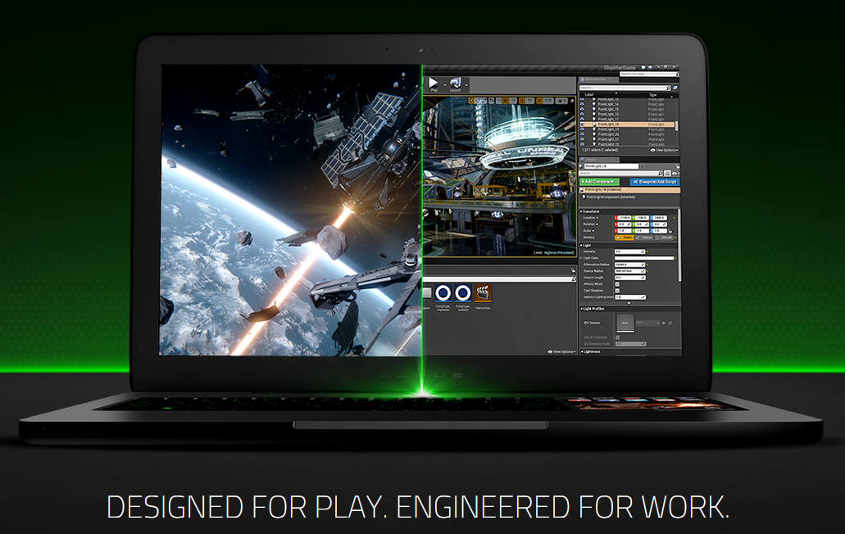Image resolution: width=845 pixels, height=534 pixels.
Task: Toggle scale snapping in the viewport toolbar
Action: tap(539, 101)
